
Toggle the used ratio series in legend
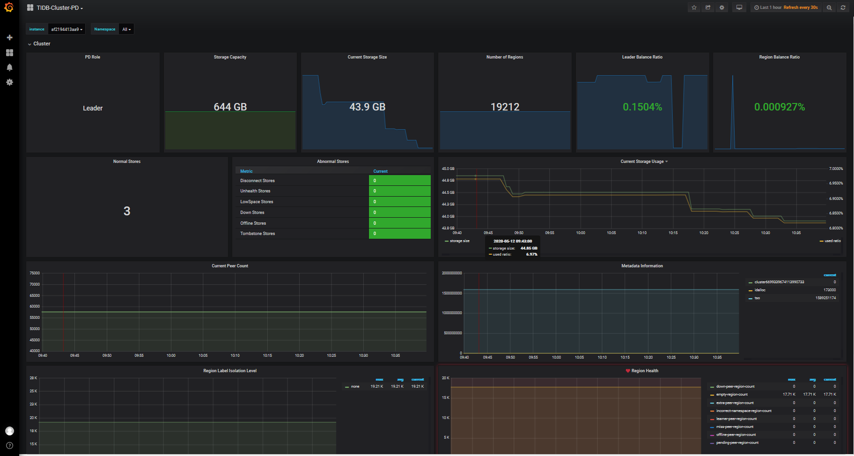click(832, 241)
